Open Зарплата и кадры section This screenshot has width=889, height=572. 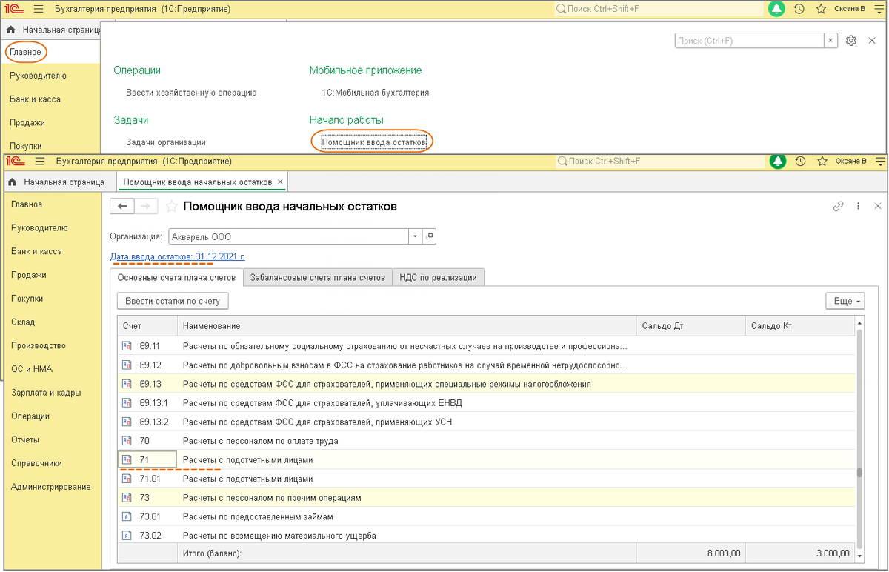pyautogui.click(x=46, y=393)
